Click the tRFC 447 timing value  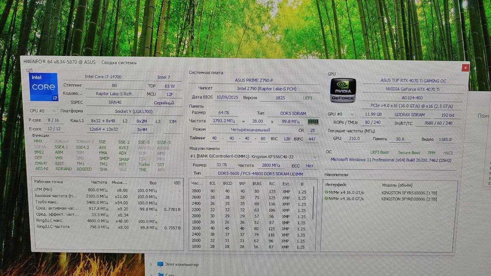(x=312, y=139)
